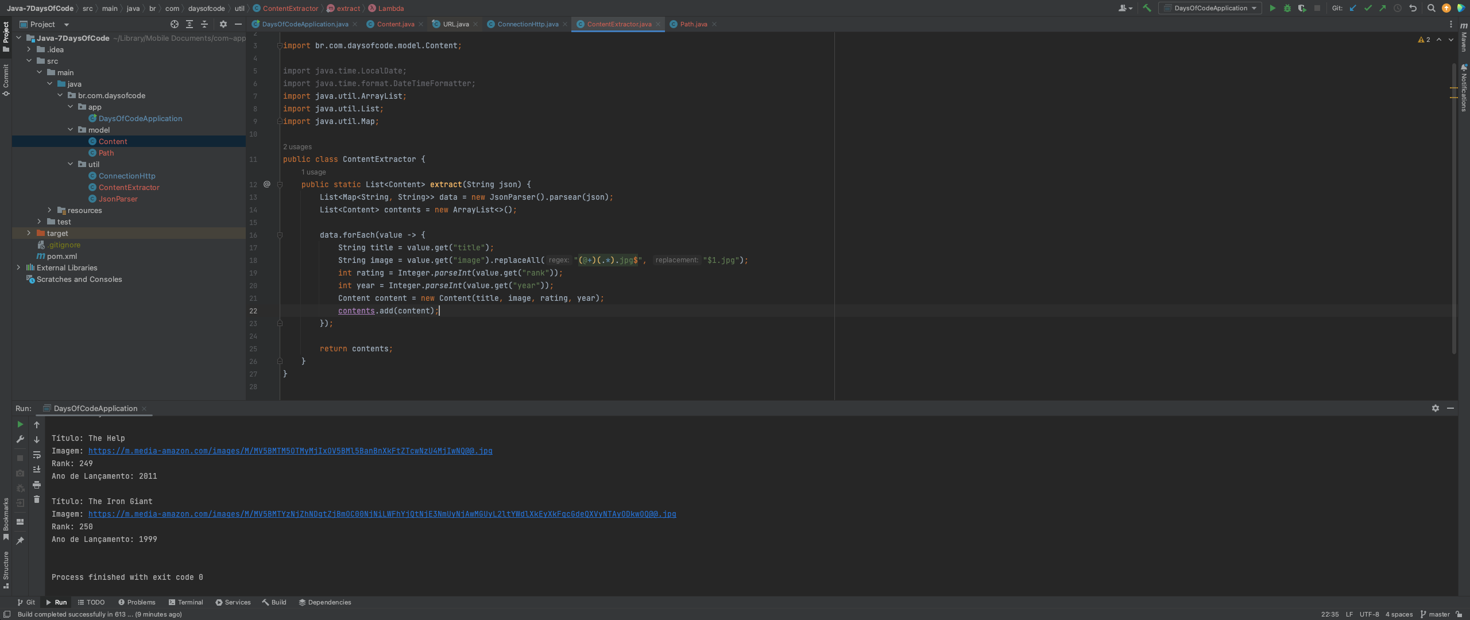The width and height of the screenshot is (1470, 620).
Task: Clear the console using the trash icon
Action: (37, 499)
